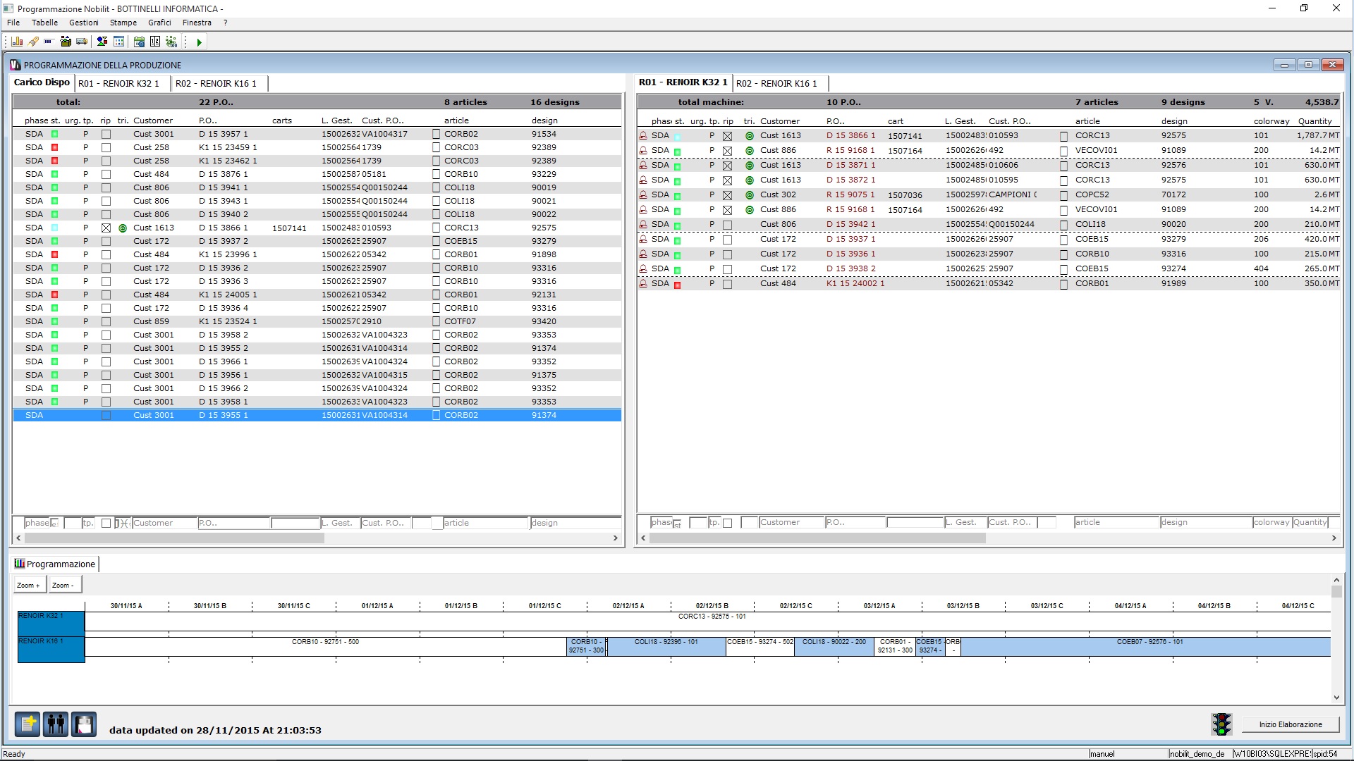This screenshot has height=761, width=1354.
Task: Click the floppy disk save icon
Action: 84,724
